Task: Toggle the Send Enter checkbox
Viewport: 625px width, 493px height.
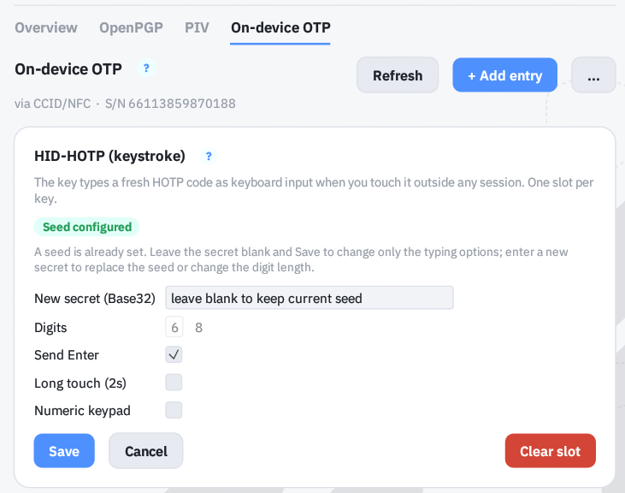Action: (174, 354)
